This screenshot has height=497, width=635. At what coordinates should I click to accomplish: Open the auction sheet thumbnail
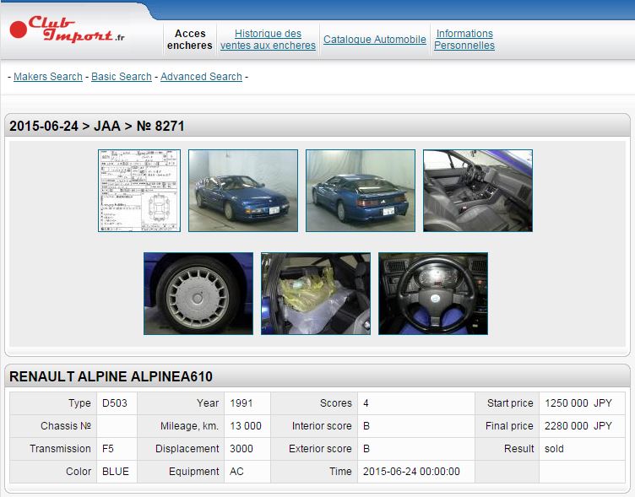point(139,191)
